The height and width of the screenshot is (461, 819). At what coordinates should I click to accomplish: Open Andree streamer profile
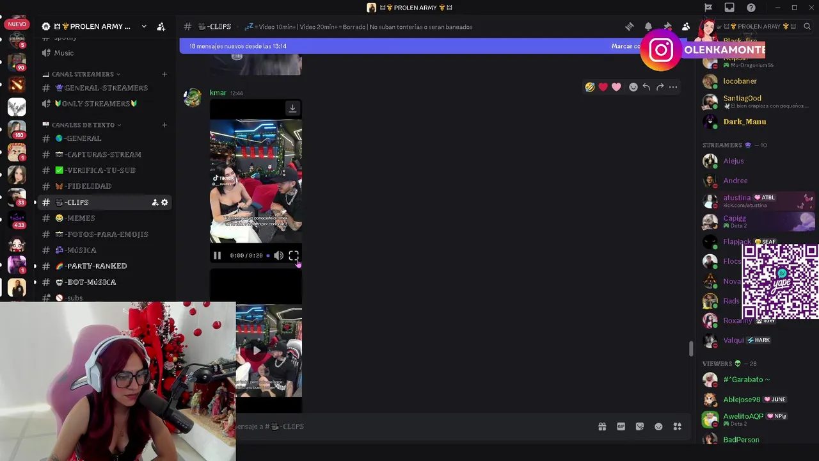point(735,181)
